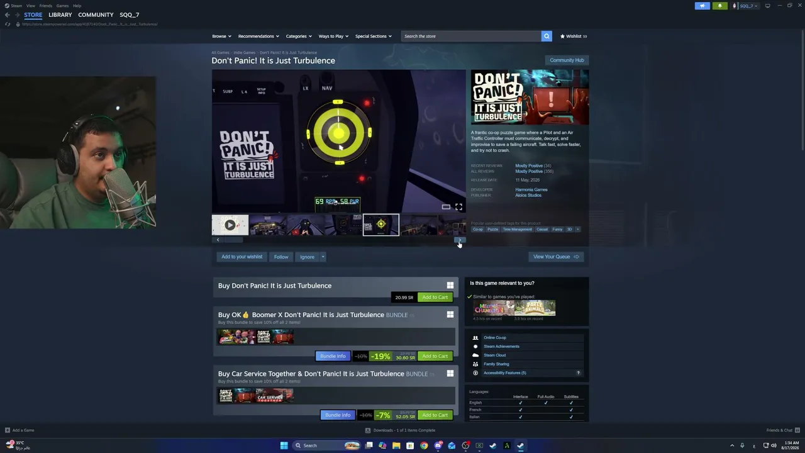
Task: Toggle theater mode in media viewer
Action: [x=446, y=206]
